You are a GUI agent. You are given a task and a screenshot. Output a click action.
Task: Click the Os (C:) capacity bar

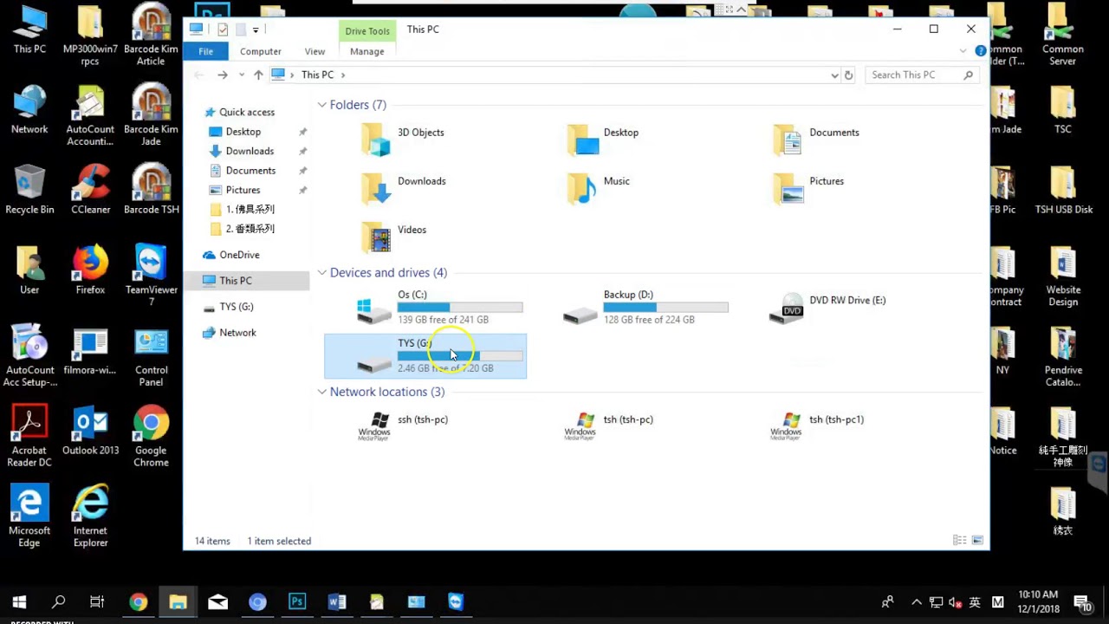point(460,308)
